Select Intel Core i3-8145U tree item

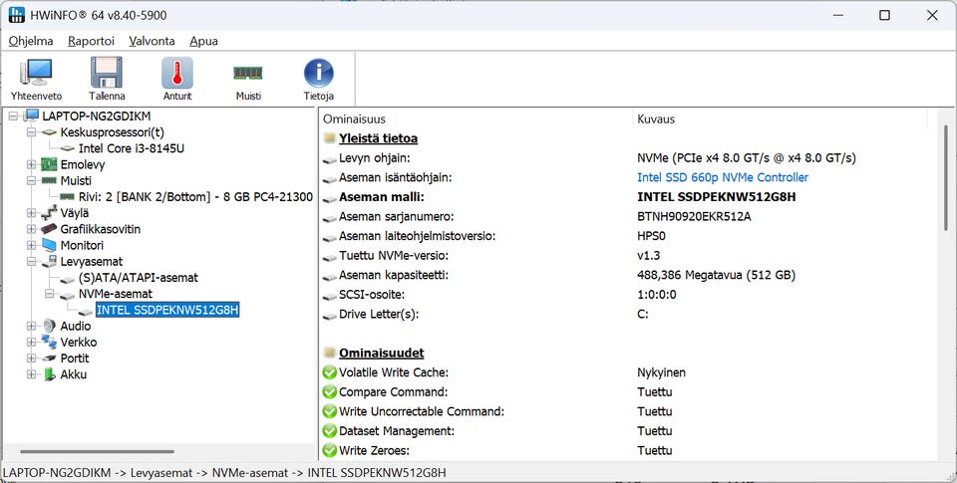pos(132,148)
